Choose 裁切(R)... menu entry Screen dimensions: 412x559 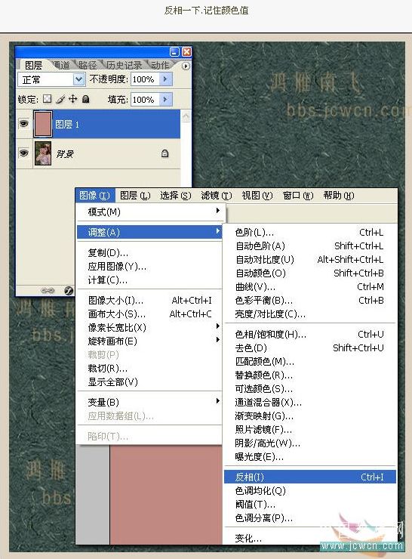click(149, 369)
